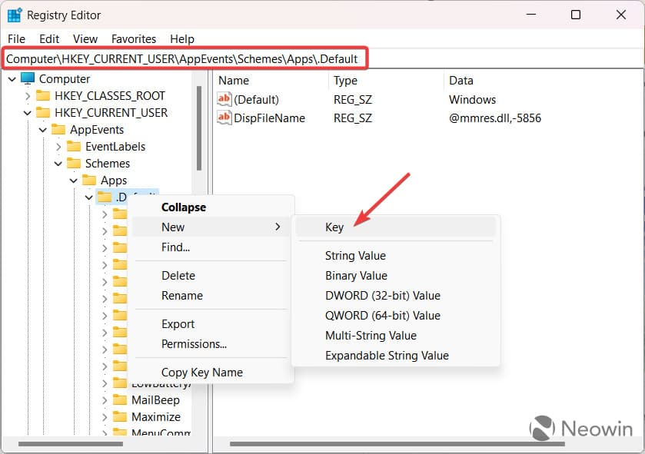The width and height of the screenshot is (645, 454).
Task: Click Copy Key Name in context menu
Action: pyautogui.click(x=201, y=373)
